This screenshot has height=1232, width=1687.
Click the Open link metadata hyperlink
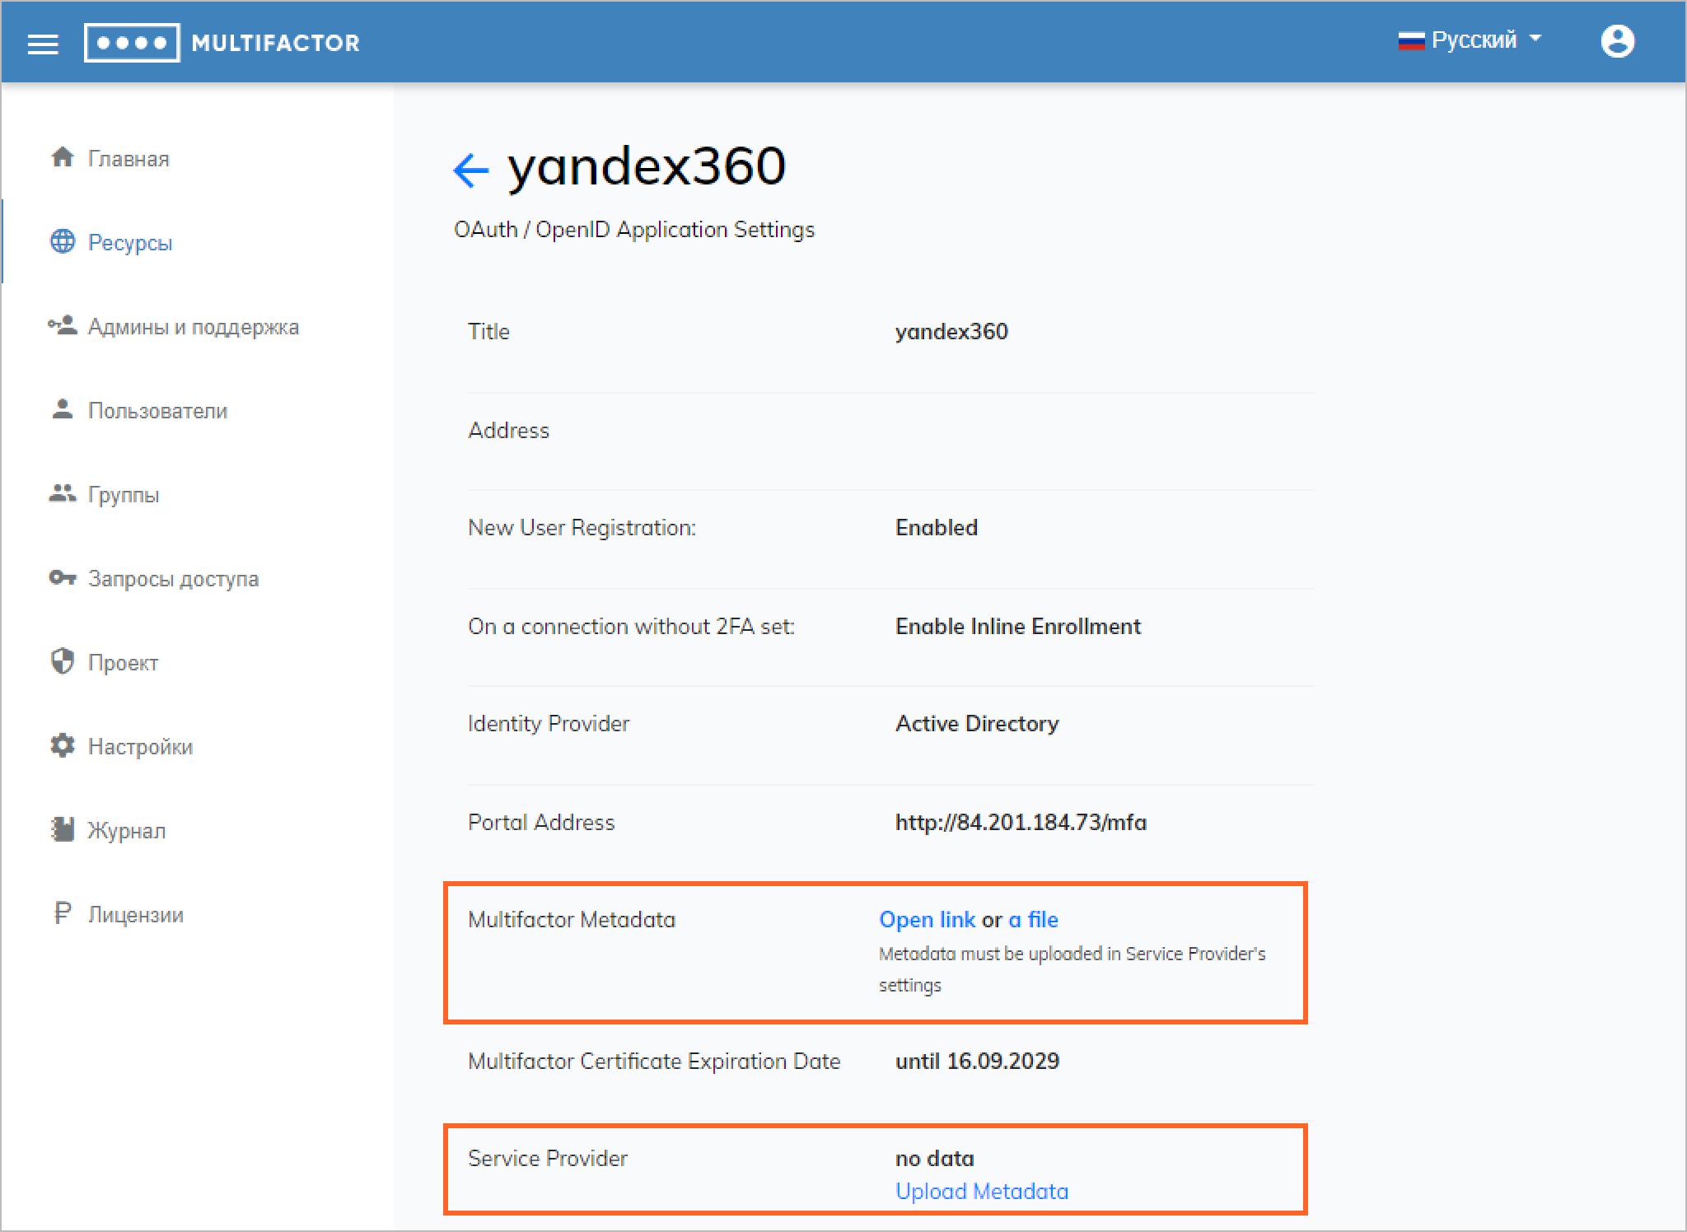tap(927, 920)
